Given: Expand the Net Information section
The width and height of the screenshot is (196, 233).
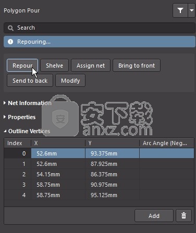Looking at the screenshot, I should tap(5, 103).
